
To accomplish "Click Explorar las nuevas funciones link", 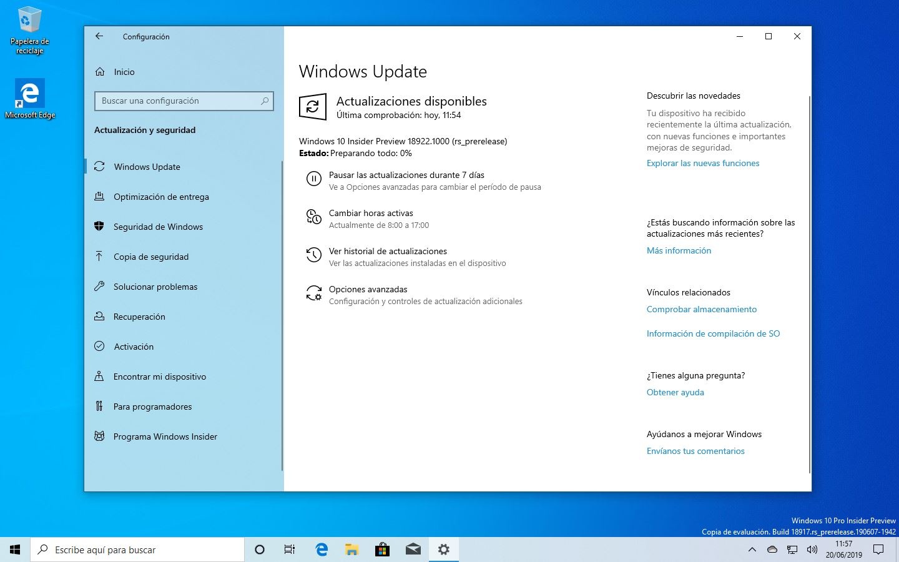I will click(703, 163).
